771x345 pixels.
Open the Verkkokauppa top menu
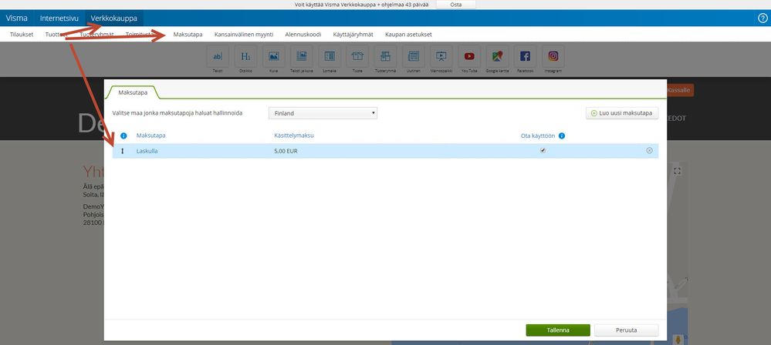coord(114,18)
